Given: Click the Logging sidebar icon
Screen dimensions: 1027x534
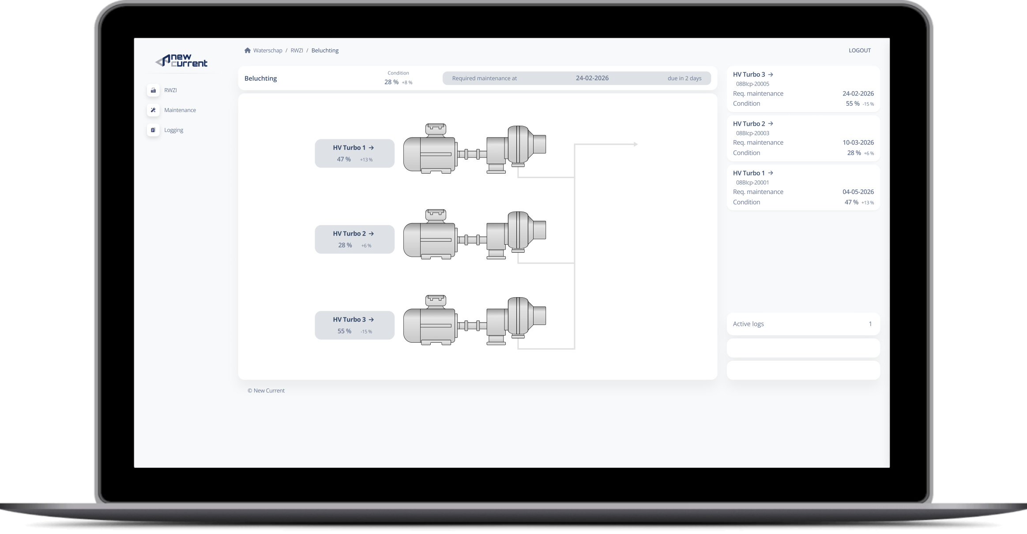Looking at the screenshot, I should click(153, 130).
